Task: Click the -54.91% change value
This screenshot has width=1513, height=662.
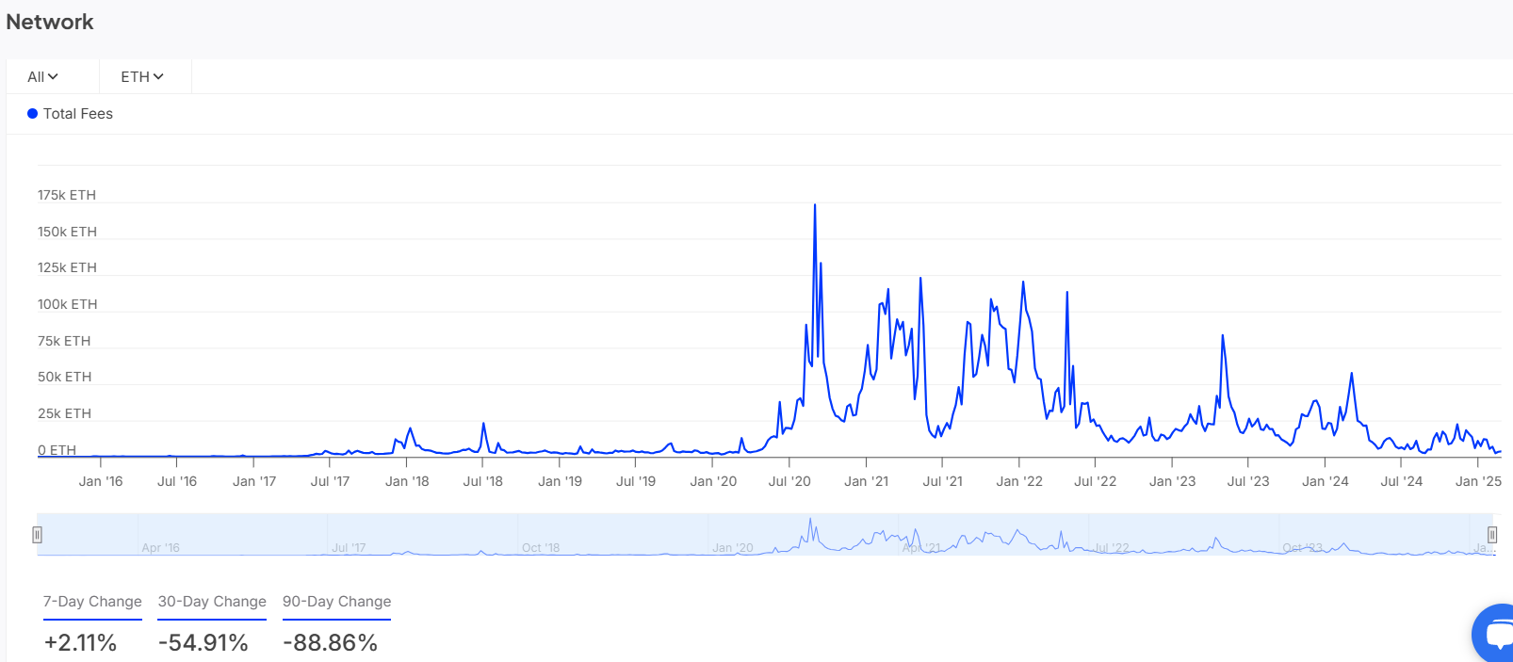Action: pos(203,643)
